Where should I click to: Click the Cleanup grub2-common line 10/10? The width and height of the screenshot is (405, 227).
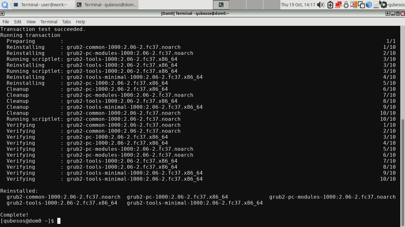click(x=201, y=113)
